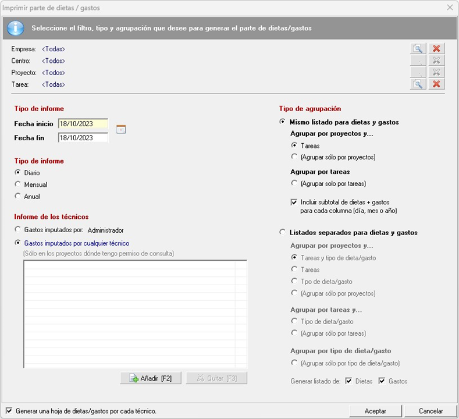Click the Fecha fin date field
The image size is (459, 419).
(x=83, y=138)
